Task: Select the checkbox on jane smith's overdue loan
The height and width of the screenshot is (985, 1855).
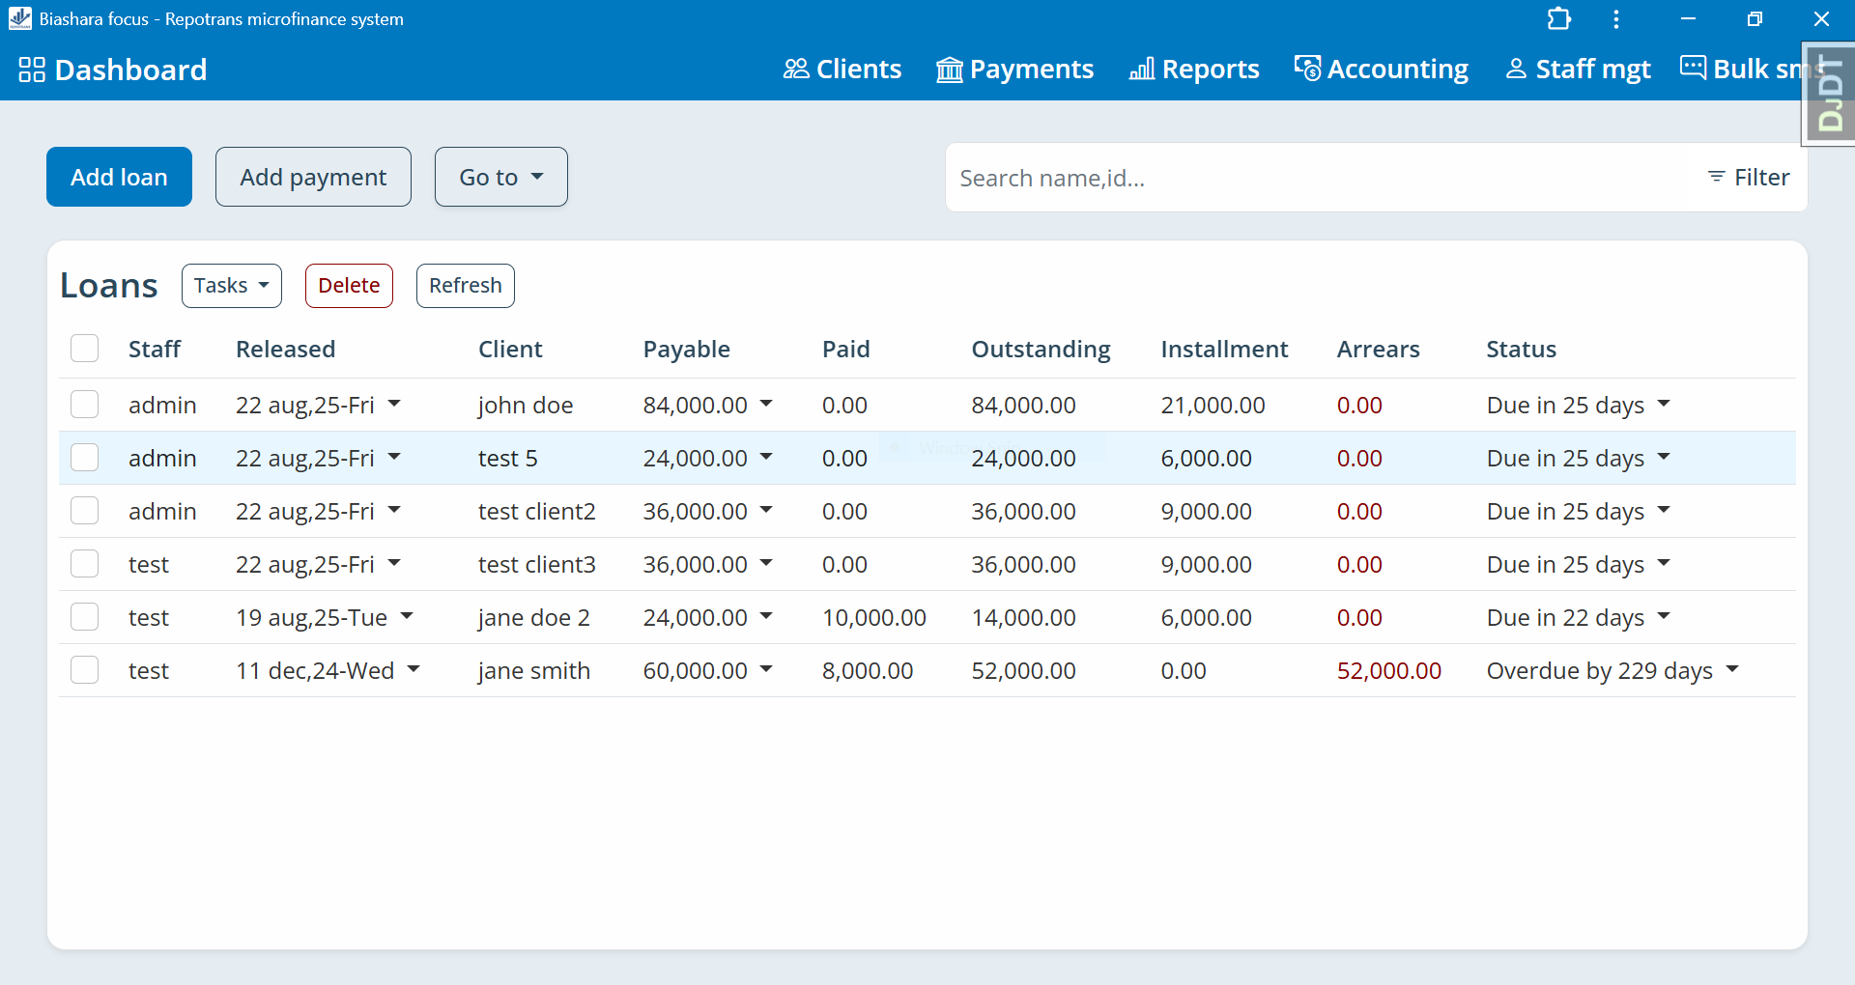Action: point(84,669)
